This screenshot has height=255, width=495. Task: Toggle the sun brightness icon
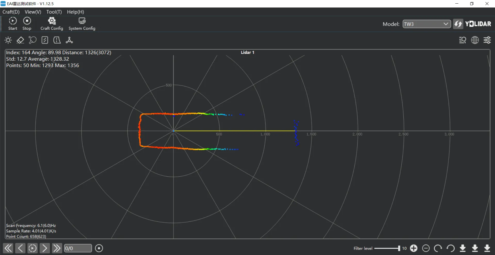coord(8,40)
